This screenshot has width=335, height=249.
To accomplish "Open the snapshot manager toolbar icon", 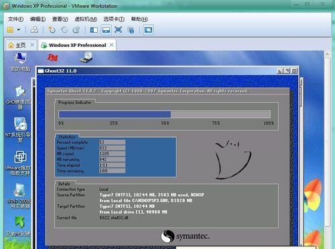I will click(76, 29).
